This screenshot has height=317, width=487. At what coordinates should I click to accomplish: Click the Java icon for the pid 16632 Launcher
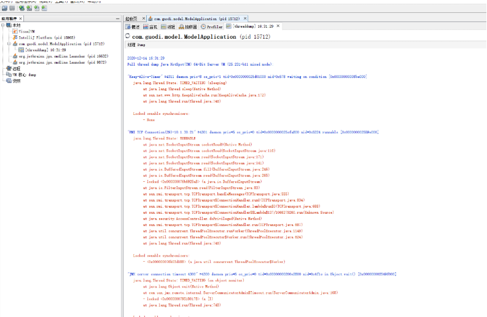tap(15, 57)
